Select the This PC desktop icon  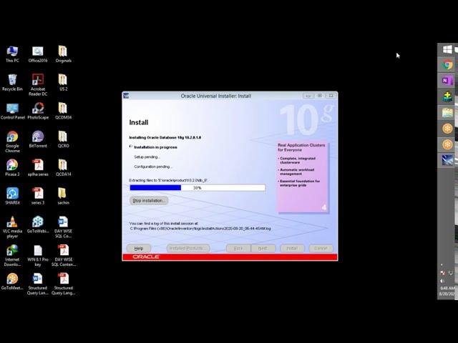point(12,54)
